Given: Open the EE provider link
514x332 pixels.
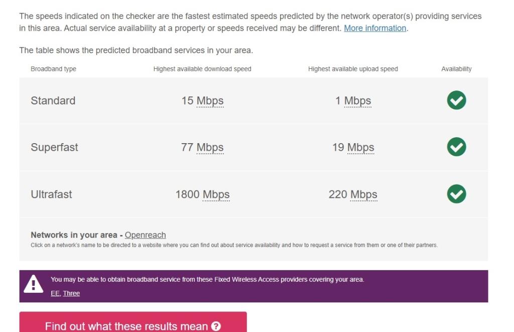Looking at the screenshot, I should coord(55,293).
